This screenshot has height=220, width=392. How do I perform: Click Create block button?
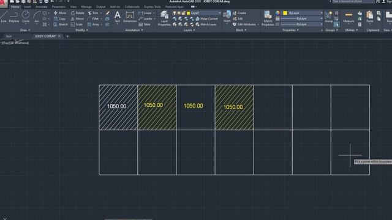point(239,13)
